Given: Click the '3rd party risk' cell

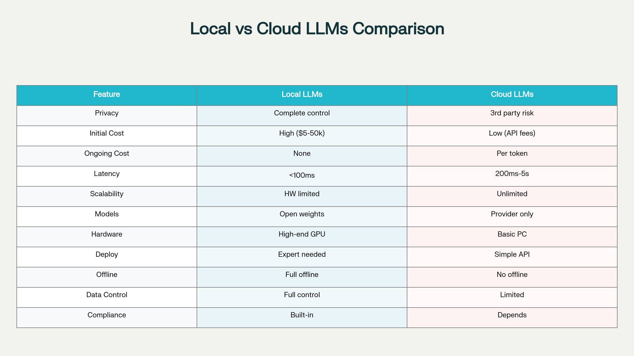Looking at the screenshot, I should (512, 113).
